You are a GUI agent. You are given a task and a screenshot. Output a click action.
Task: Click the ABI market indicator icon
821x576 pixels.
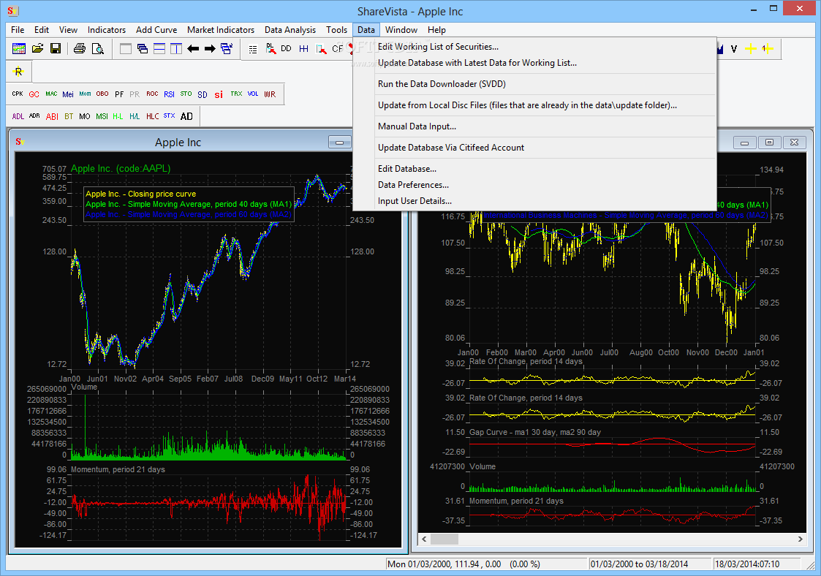point(52,116)
